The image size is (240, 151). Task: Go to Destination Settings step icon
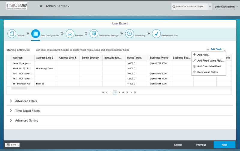pyautogui.click(x=94, y=34)
